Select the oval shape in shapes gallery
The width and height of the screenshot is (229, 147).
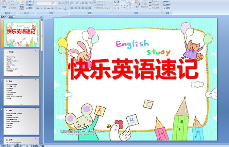point(130,2)
